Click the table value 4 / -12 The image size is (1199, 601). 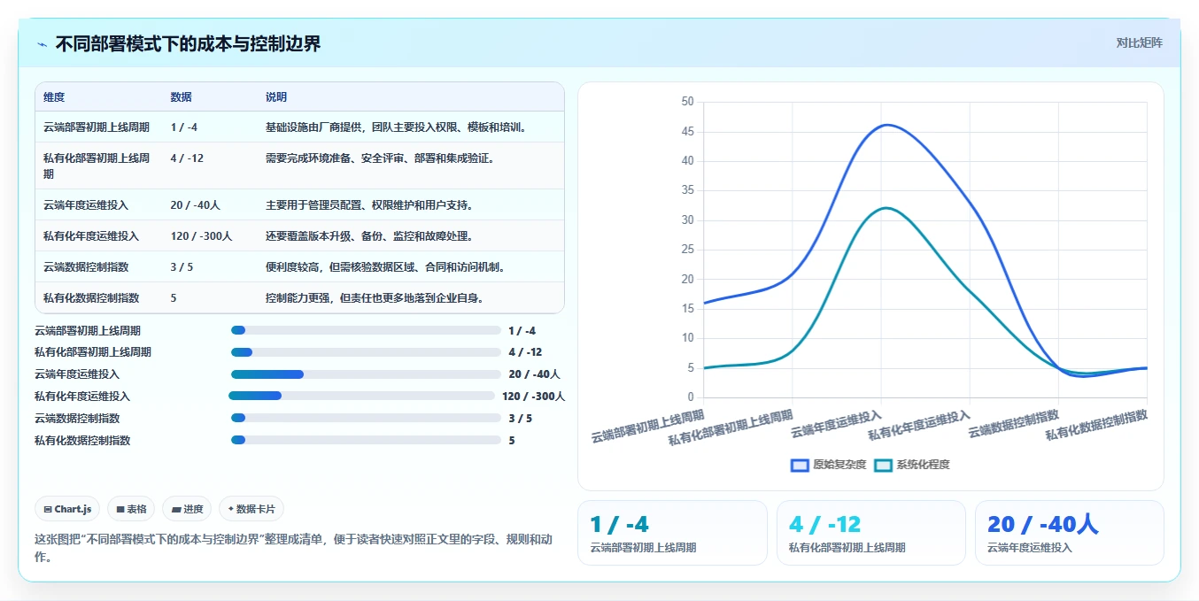click(187, 158)
